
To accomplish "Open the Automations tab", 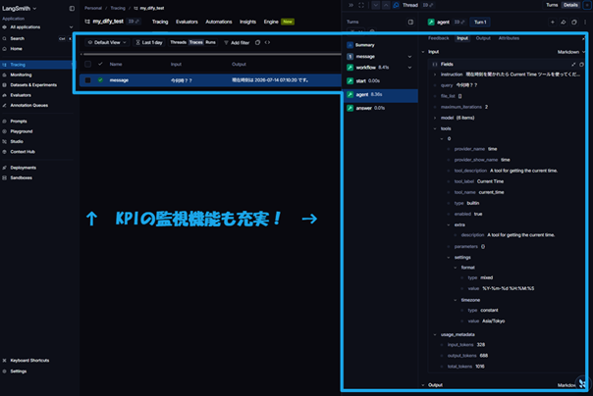I will (x=219, y=22).
